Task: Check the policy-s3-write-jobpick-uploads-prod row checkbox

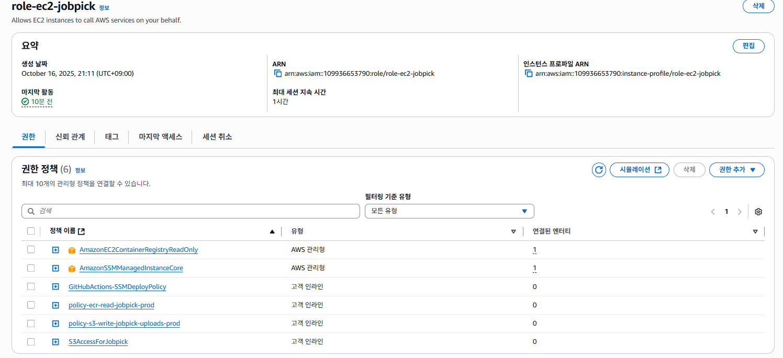Action: point(31,323)
